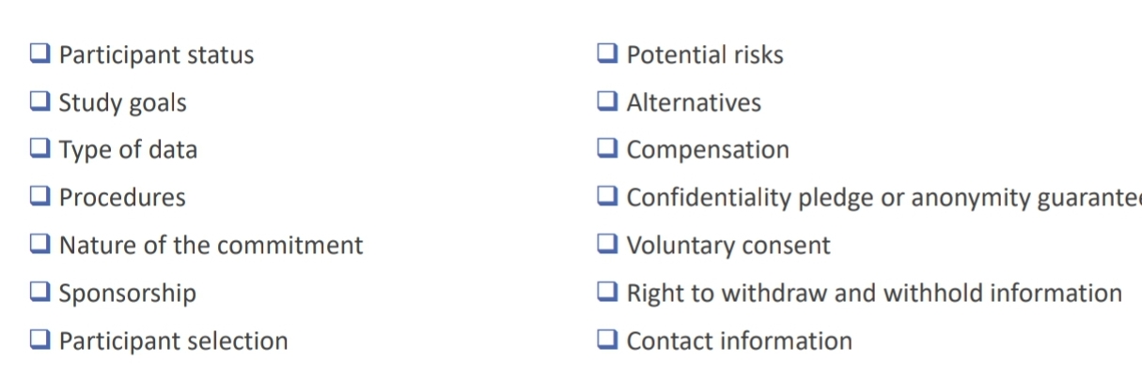Check the Participant status checkbox

point(40,53)
